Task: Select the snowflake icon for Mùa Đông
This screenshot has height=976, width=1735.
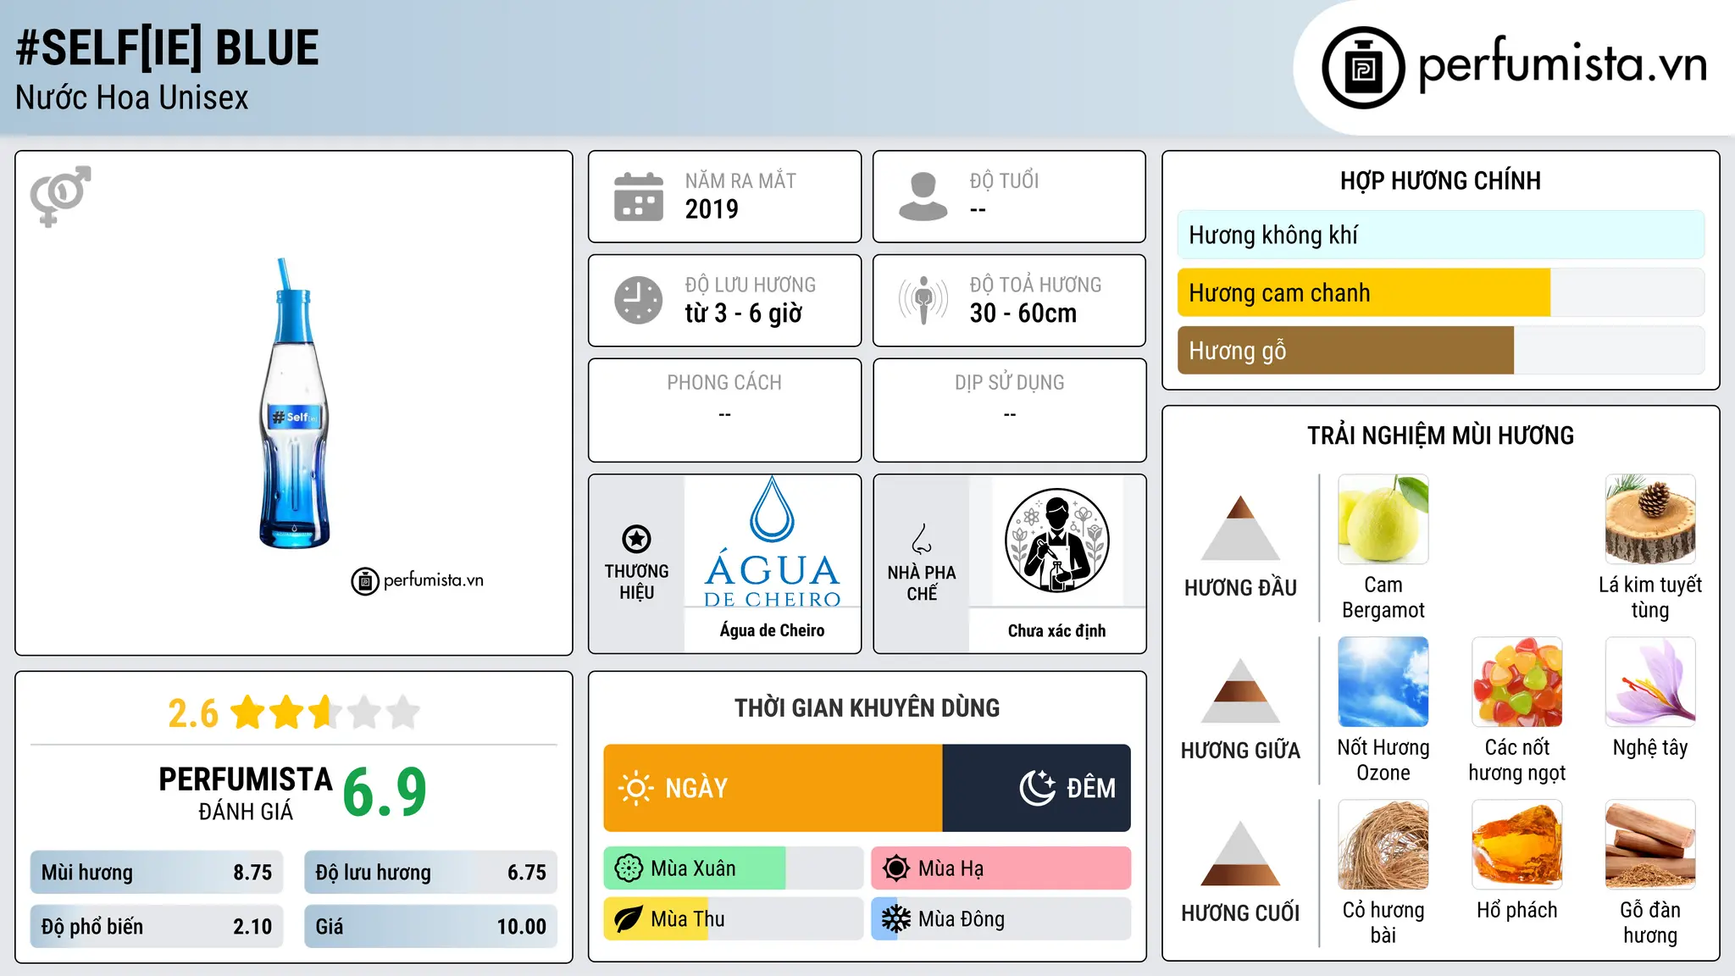Action: (896, 919)
